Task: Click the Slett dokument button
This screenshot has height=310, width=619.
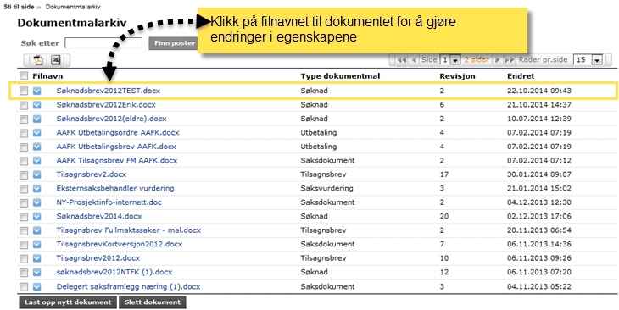Action: [153, 302]
